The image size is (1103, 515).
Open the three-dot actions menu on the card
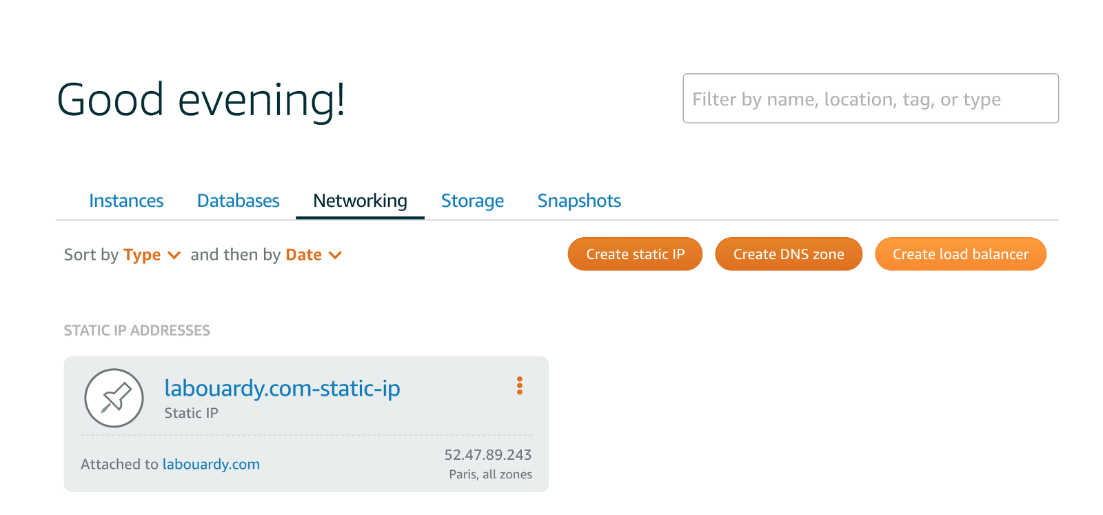point(520,385)
